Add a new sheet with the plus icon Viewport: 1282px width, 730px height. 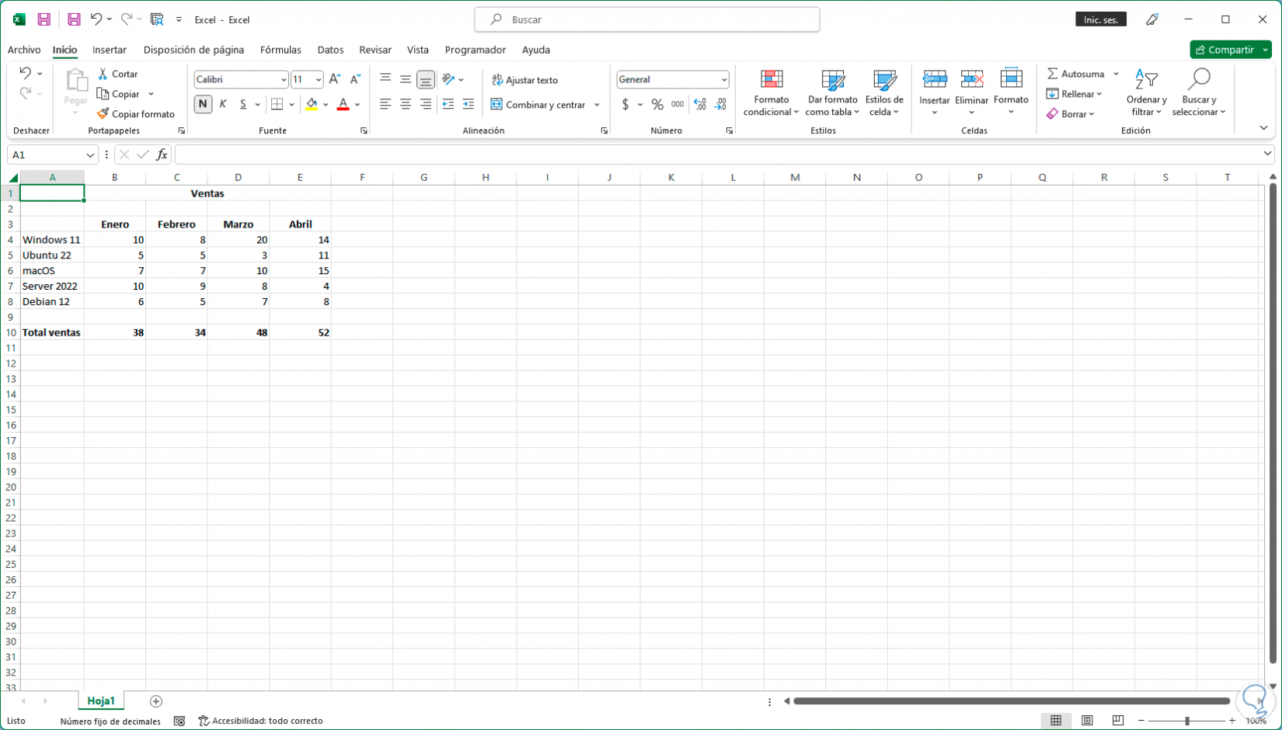(x=156, y=701)
